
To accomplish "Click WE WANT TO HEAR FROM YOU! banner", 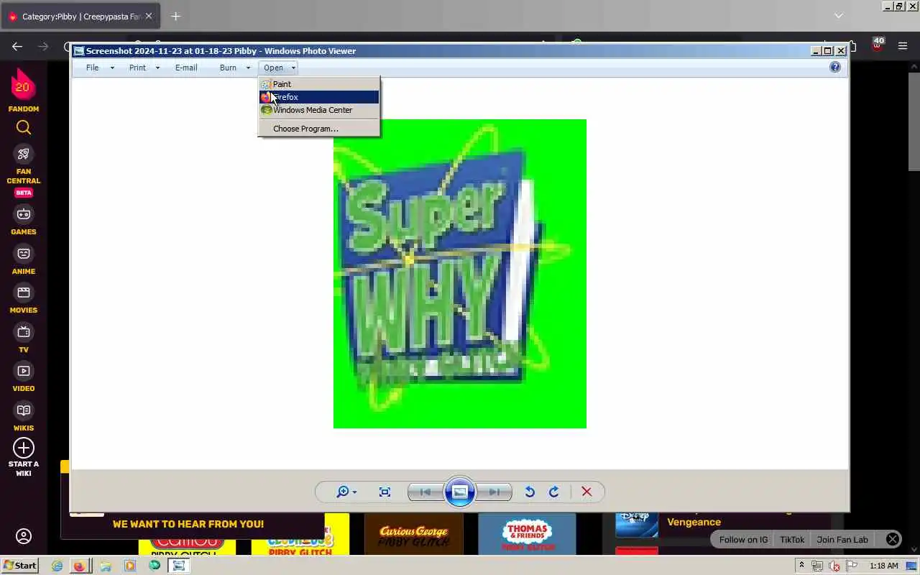I will click(188, 524).
